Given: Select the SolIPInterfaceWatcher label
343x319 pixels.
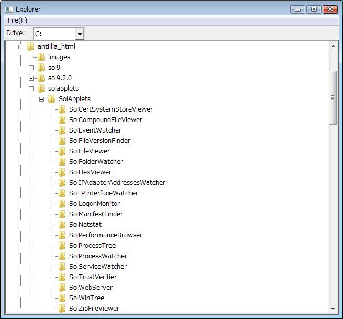Looking at the screenshot, I should (104, 193).
